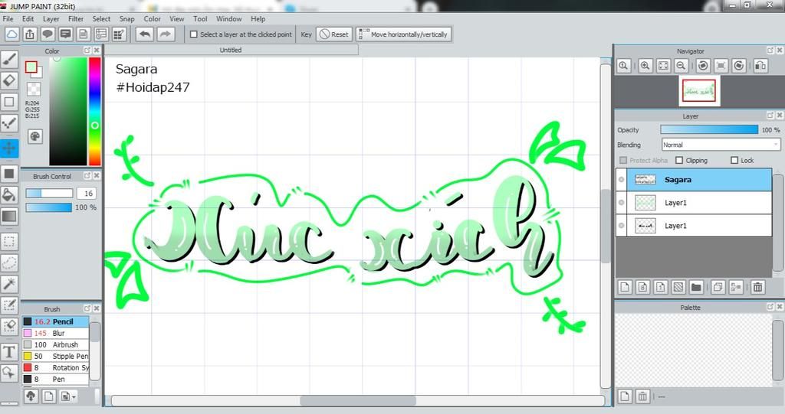Click the share/export icon in top toolbar
Image resolution: width=785 pixels, height=414 pixels.
[30, 34]
